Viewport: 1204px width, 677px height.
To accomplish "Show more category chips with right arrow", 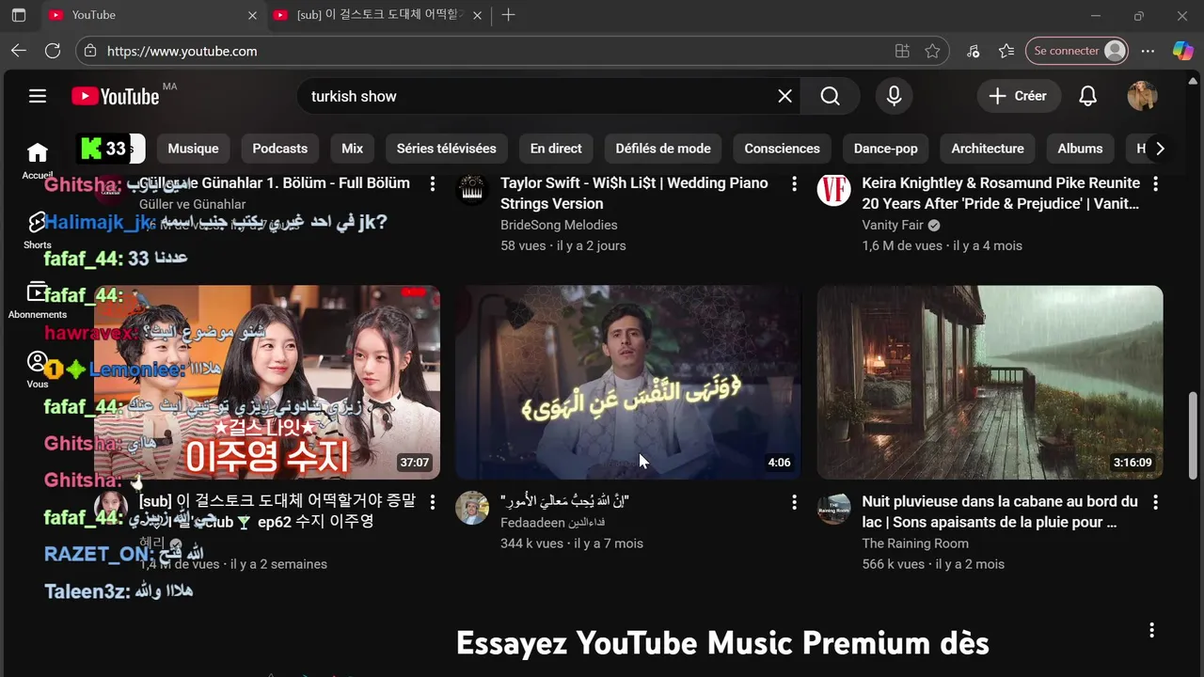I will coord(1160,149).
